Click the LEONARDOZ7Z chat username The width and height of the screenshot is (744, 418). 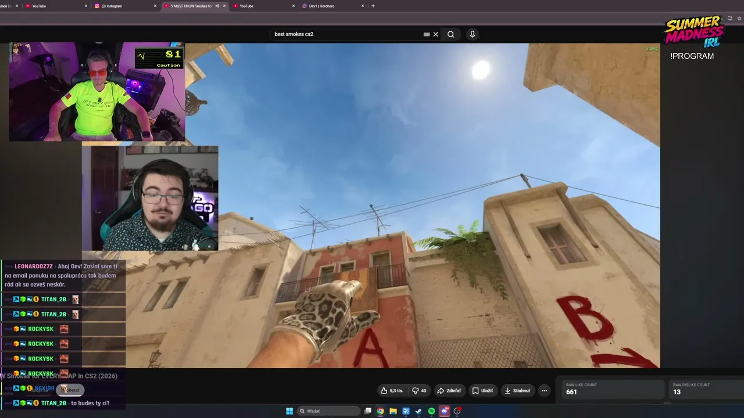[x=34, y=266]
